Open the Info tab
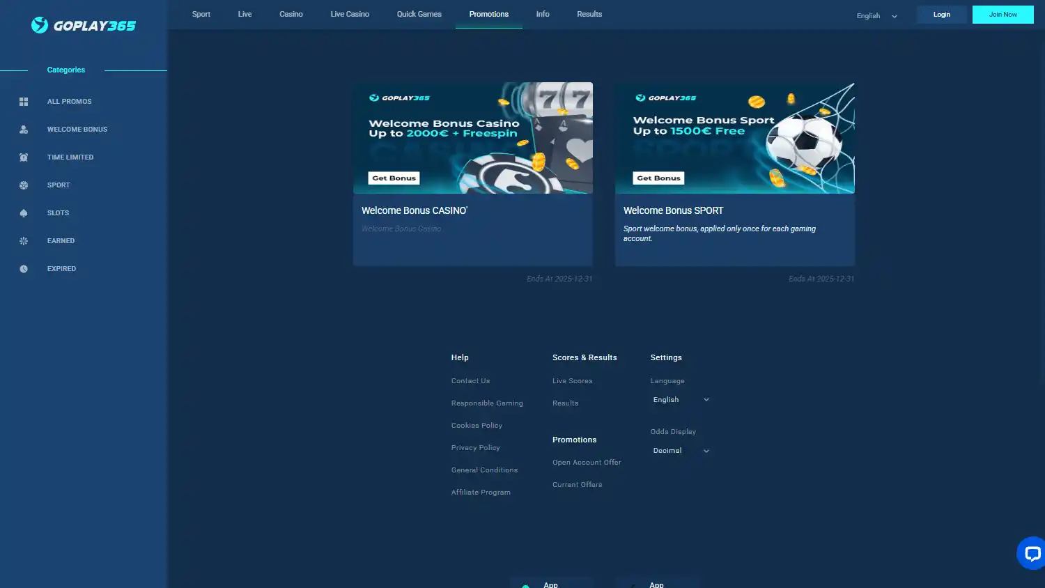1045x588 pixels. coord(543,14)
